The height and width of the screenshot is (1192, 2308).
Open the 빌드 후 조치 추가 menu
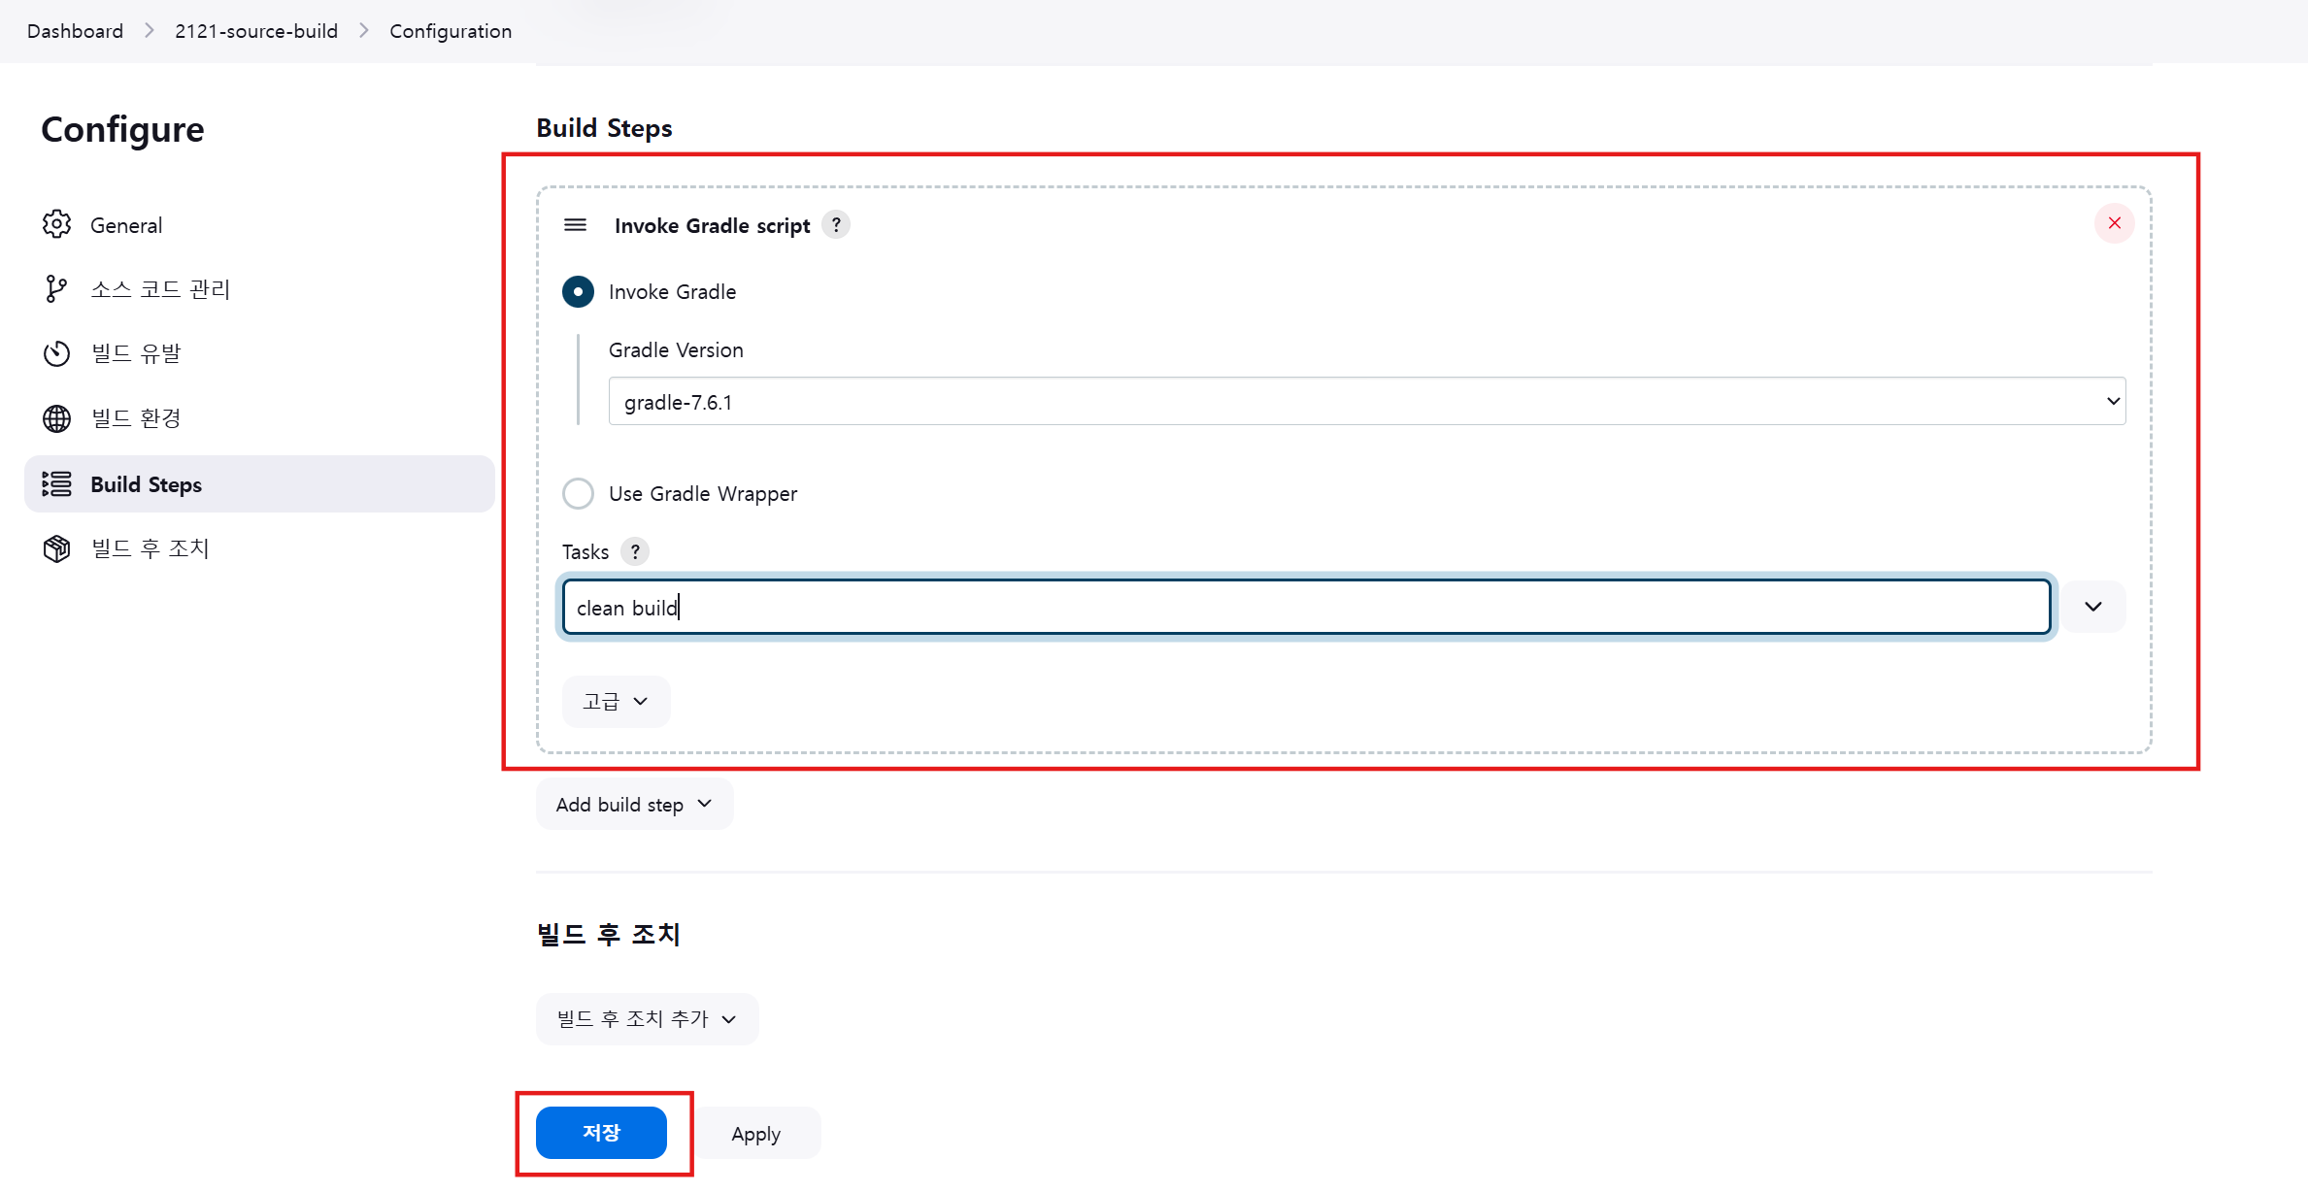tap(647, 1018)
